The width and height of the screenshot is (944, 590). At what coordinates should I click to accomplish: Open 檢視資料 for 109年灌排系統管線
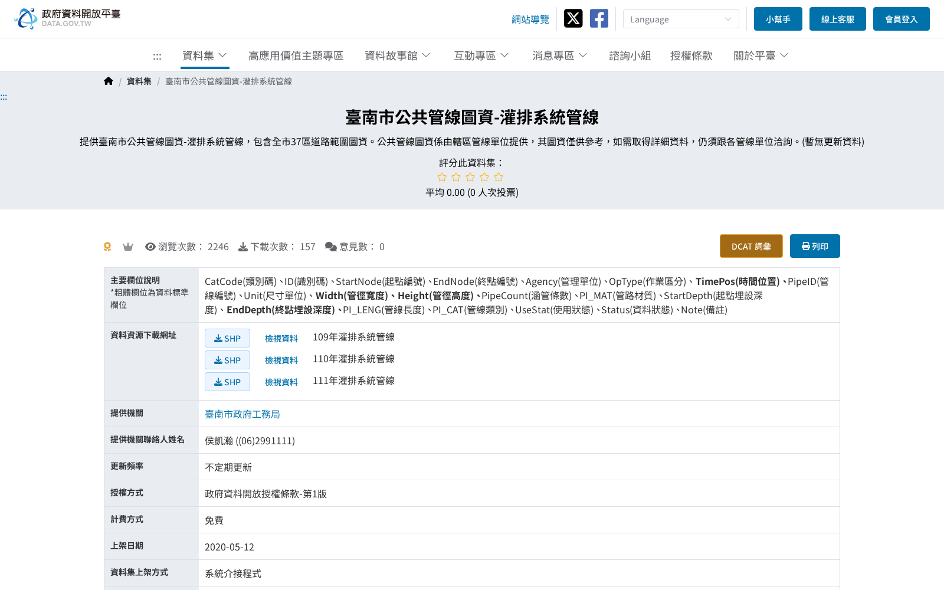pyautogui.click(x=281, y=338)
